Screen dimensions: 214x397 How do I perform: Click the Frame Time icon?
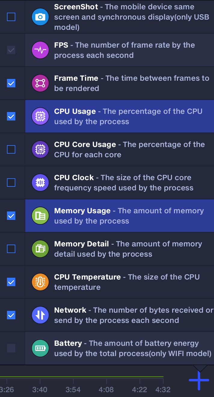(x=40, y=83)
